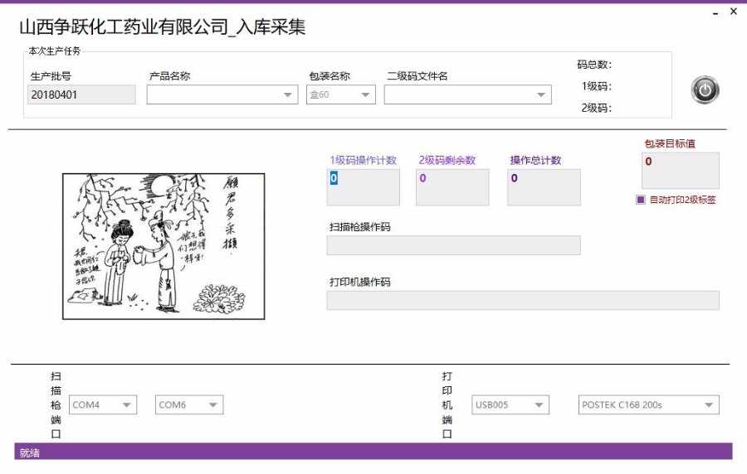Open the USB005 printer port dropdown
The image size is (747, 474).
tap(510, 405)
